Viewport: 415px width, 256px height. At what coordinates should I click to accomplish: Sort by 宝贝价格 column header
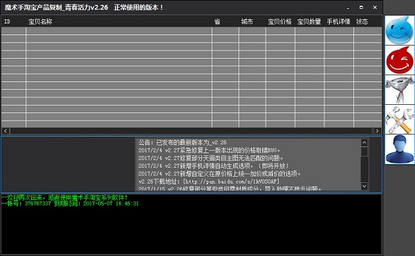pyautogui.click(x=279, y=21)
